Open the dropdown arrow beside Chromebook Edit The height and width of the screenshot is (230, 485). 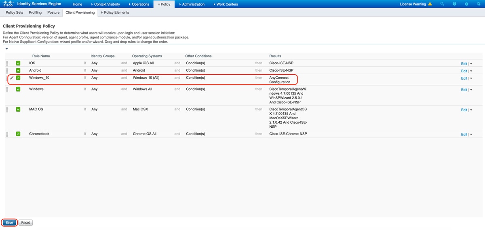tap(471, 135)
